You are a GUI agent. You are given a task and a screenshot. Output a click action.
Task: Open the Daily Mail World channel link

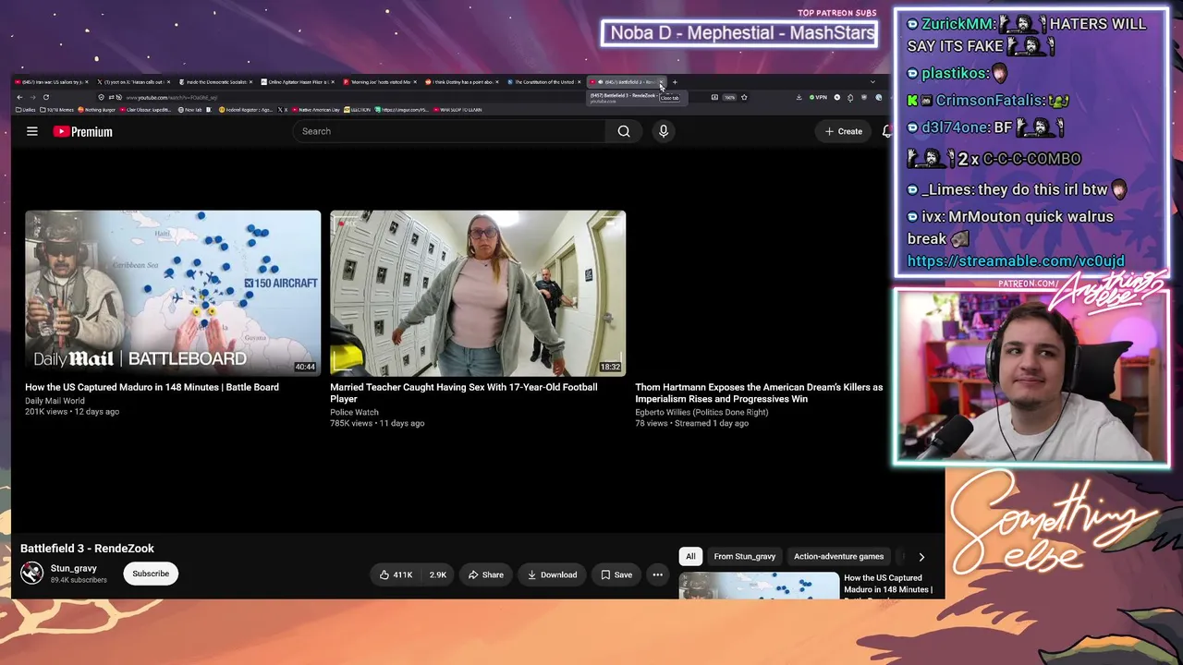55,401
